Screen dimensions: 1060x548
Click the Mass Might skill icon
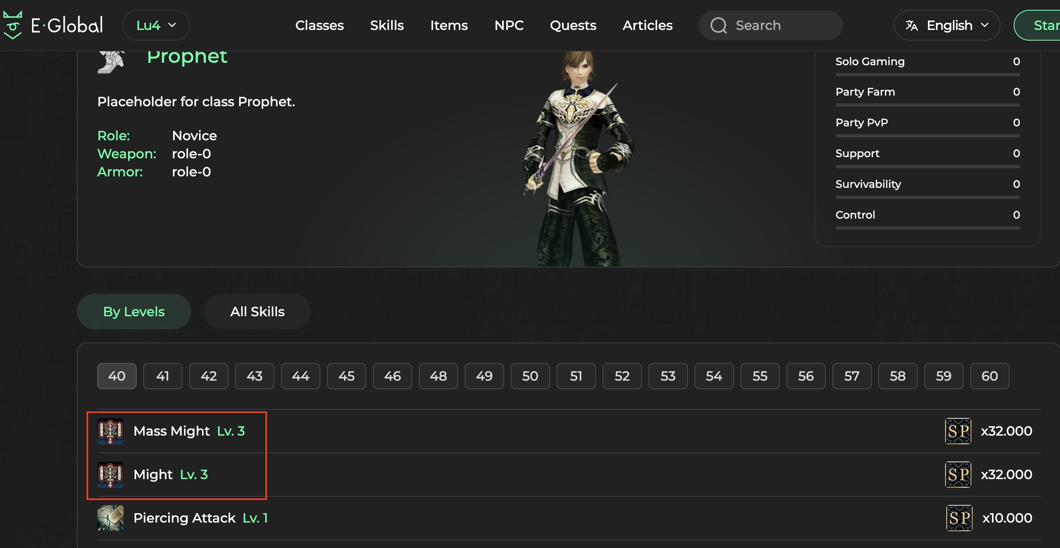[x=110, y=431]
